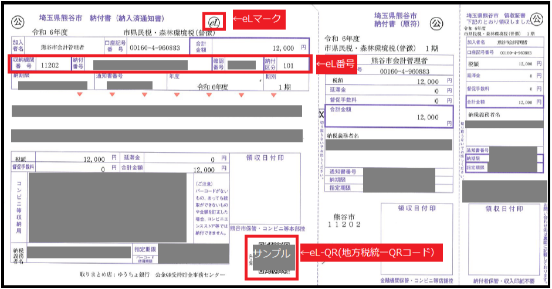Screen dimensions: 552x289
Task: Select the title 埼玉県熊谷市 納付書（納入済通知書）
Action: pos(101,18)
